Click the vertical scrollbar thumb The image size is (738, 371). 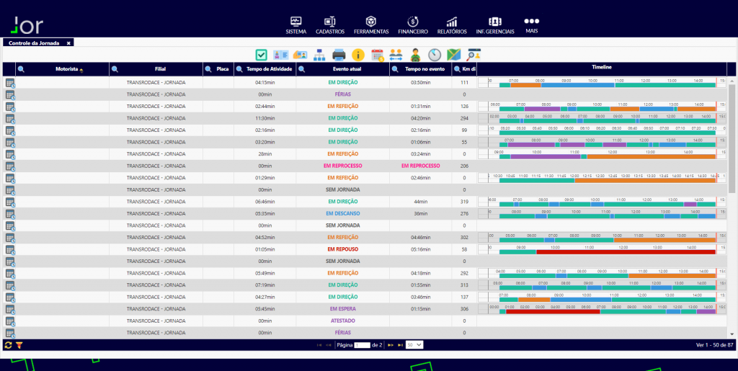point(732,138)
